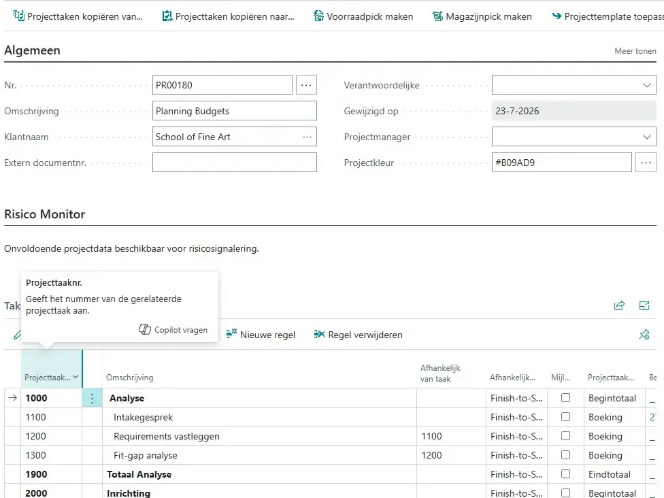Click Projecttaken kopiëren naar... action
The image size is (664, 498).
229,16
